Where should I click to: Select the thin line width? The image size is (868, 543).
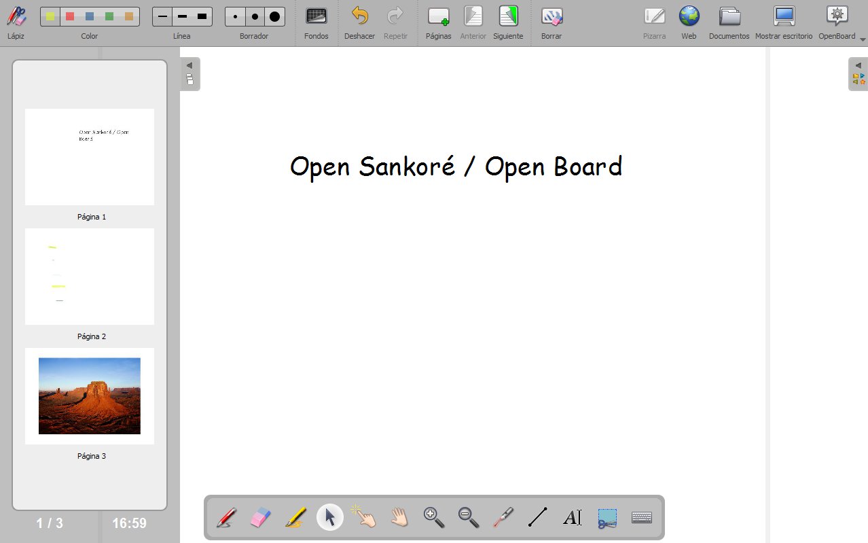(x=162, y=16)
